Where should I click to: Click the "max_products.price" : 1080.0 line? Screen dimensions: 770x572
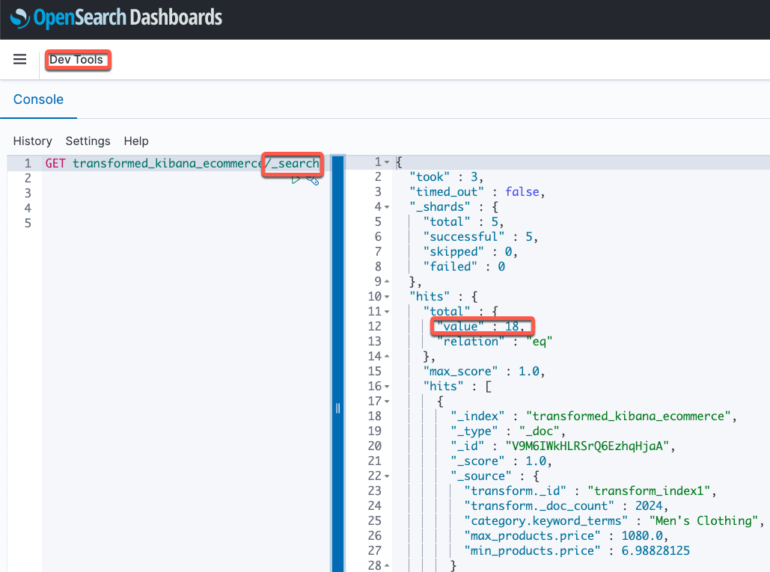[566, 536]
